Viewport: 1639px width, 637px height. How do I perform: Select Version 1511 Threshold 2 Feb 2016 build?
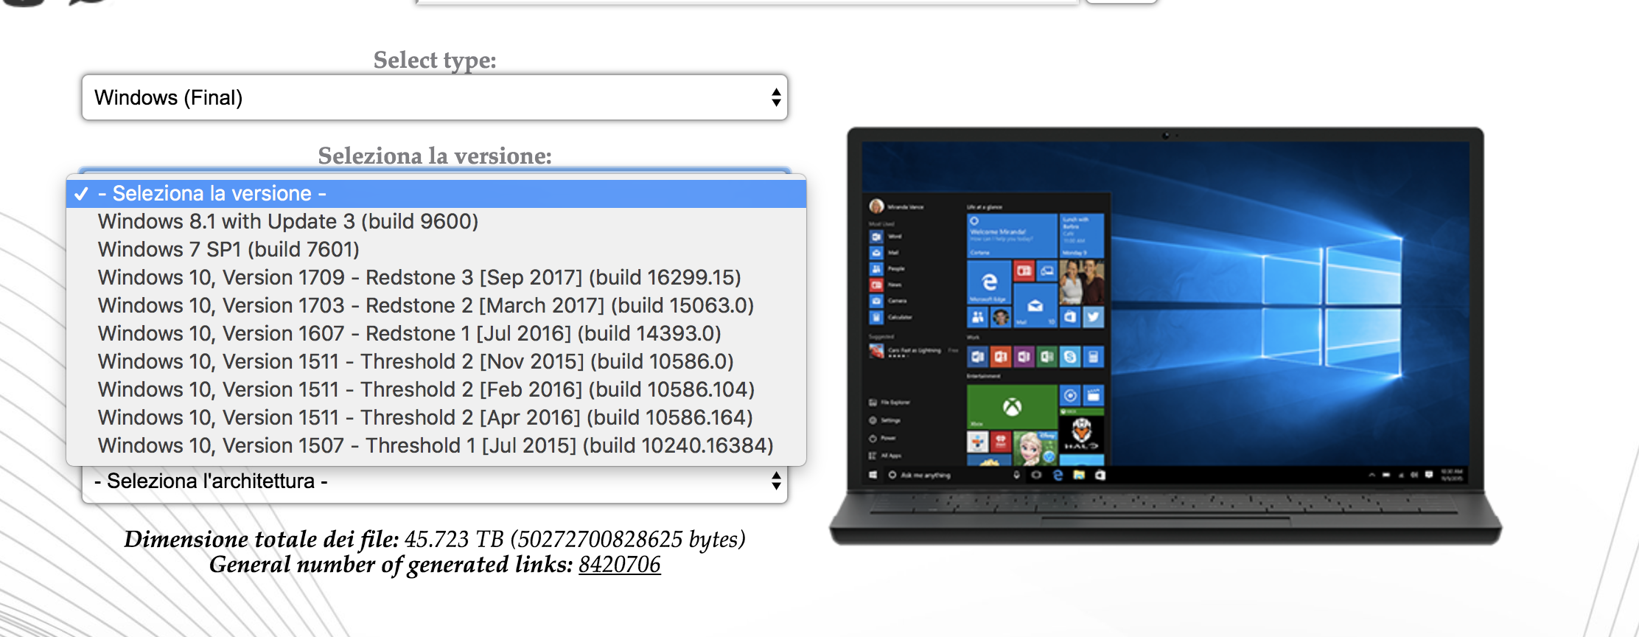[x=426, y=389]
